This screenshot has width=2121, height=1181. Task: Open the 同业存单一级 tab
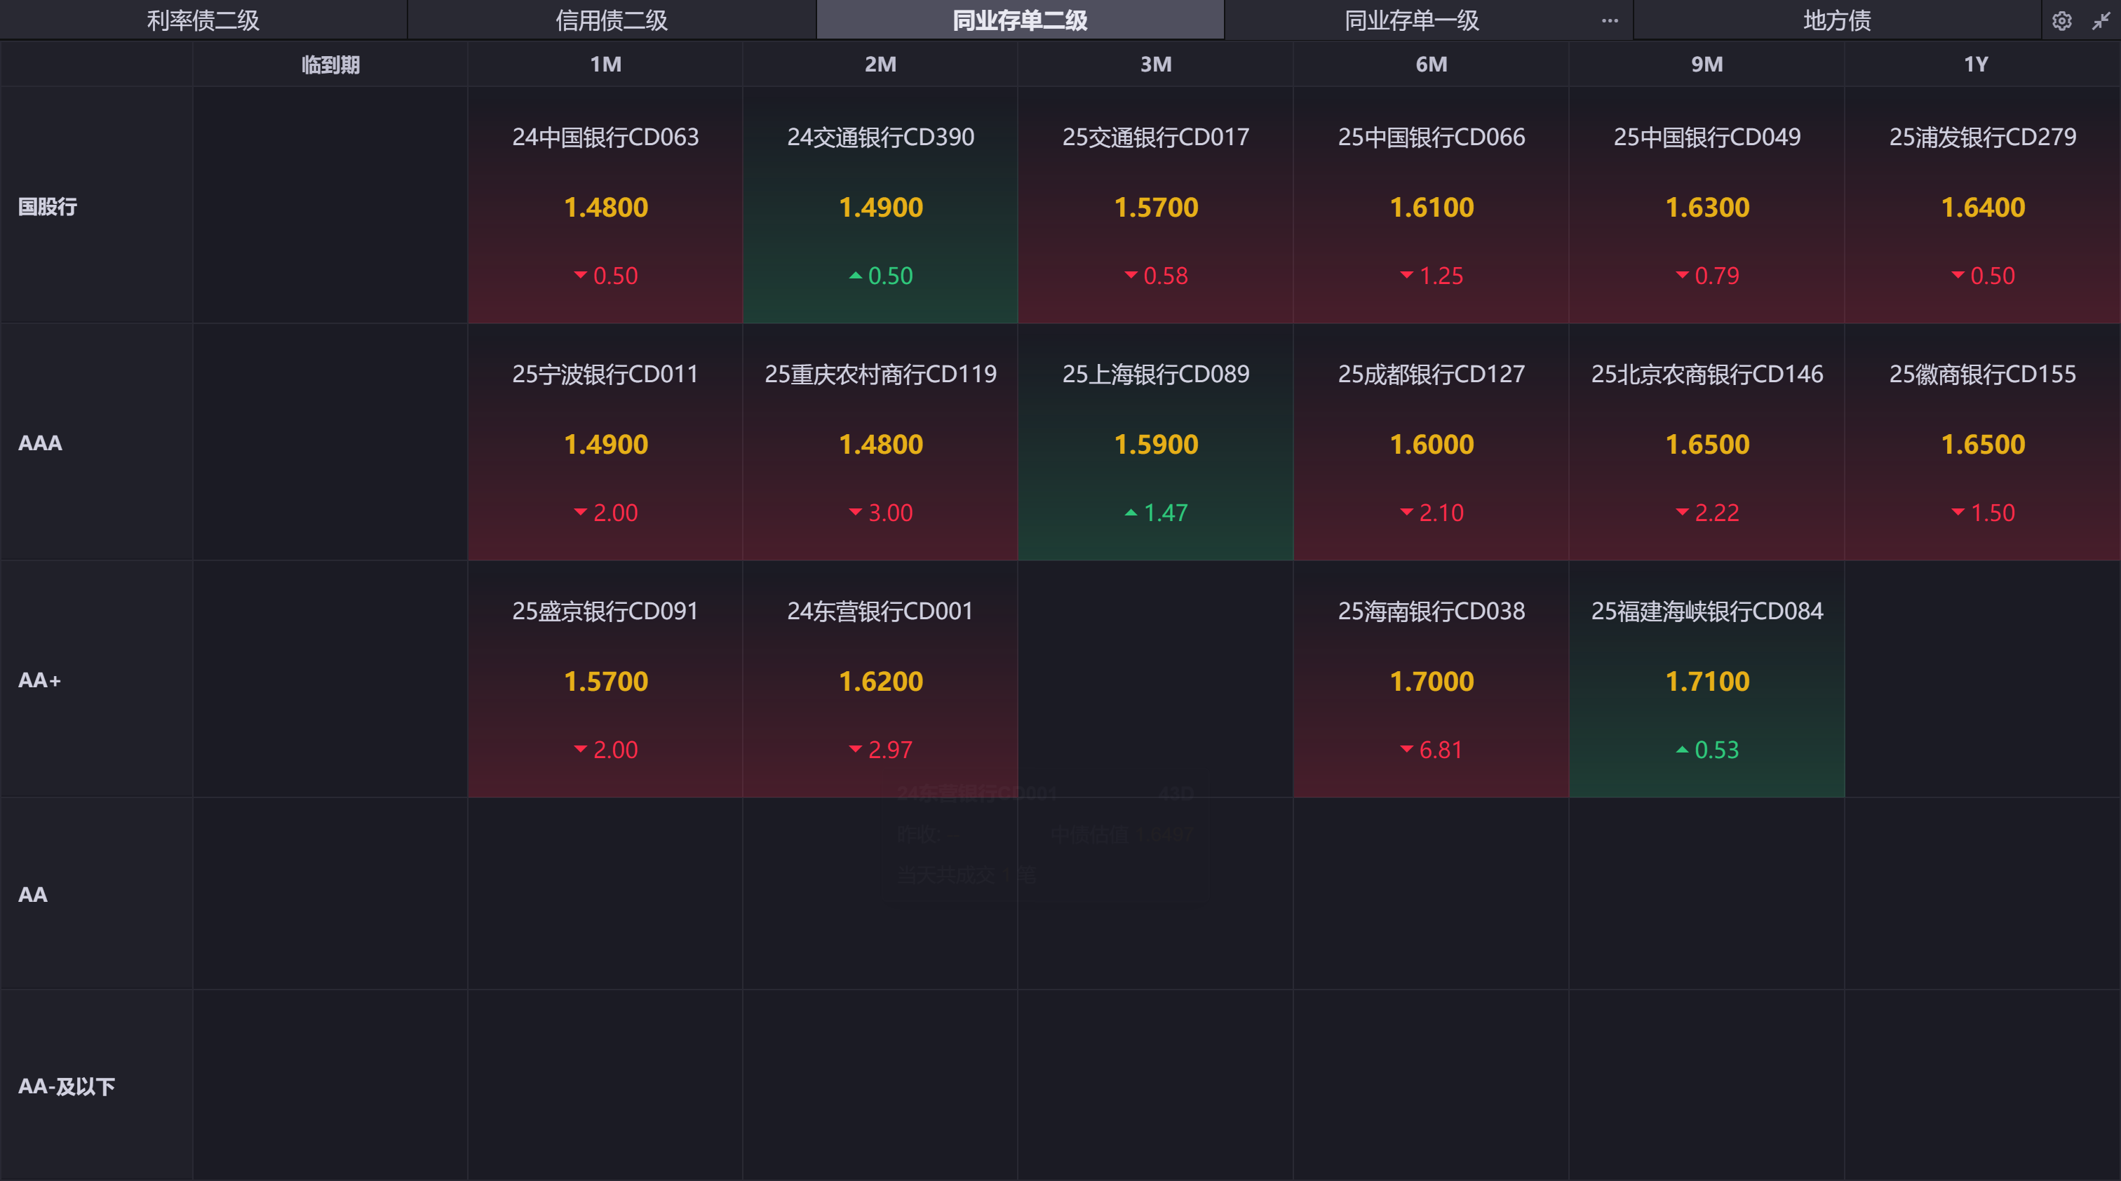click(x=1411, y=20)
